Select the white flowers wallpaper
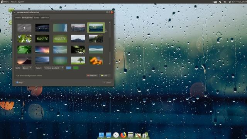The image size is (247, 139). (24, 39)
